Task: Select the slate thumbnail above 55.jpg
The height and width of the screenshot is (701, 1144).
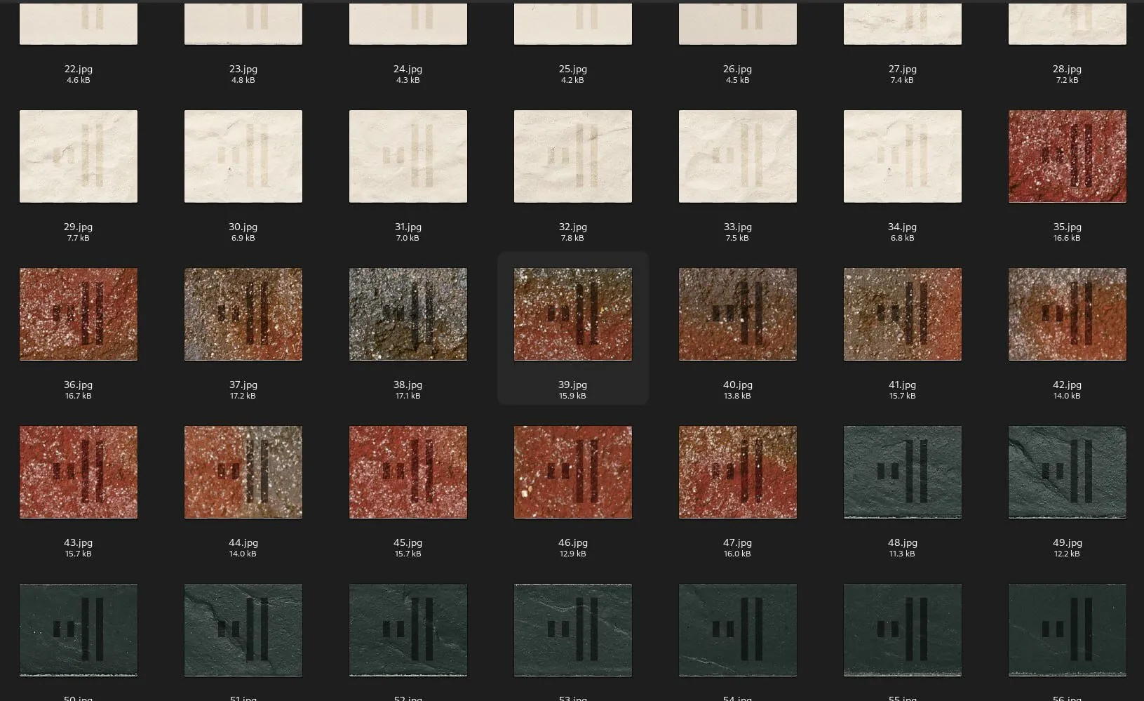Action: (903, 630)
